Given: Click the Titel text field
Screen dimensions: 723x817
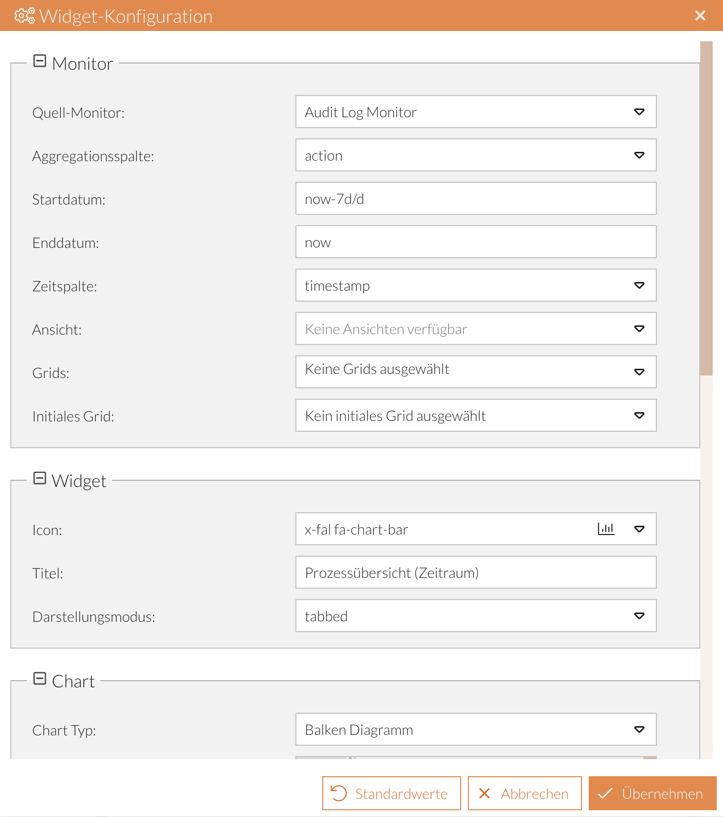Looking at the screenshot, I should pos(475,573).
